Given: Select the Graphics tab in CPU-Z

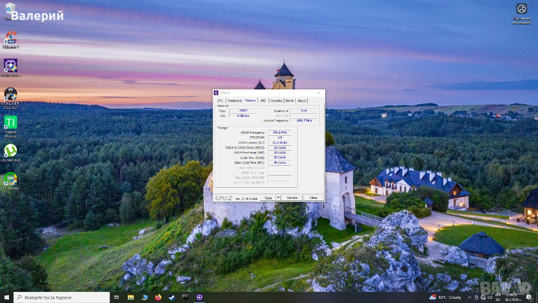Looking at the screenshot, I should point(276,100).
